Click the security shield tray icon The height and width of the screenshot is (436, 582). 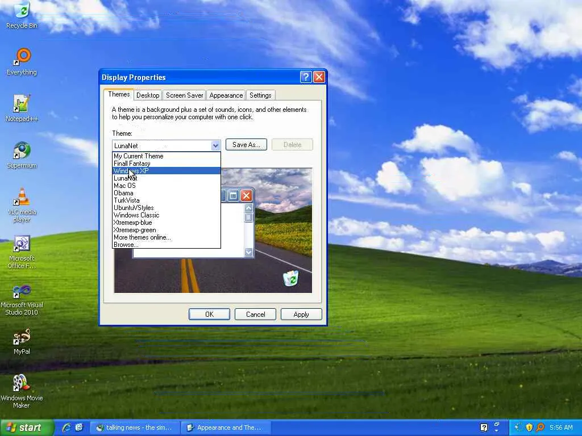[x=529, y=427]
